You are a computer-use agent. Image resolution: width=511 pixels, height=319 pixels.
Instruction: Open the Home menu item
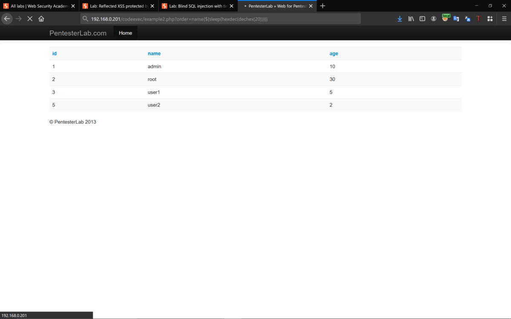pyautogui.click(x=125, y=33)
